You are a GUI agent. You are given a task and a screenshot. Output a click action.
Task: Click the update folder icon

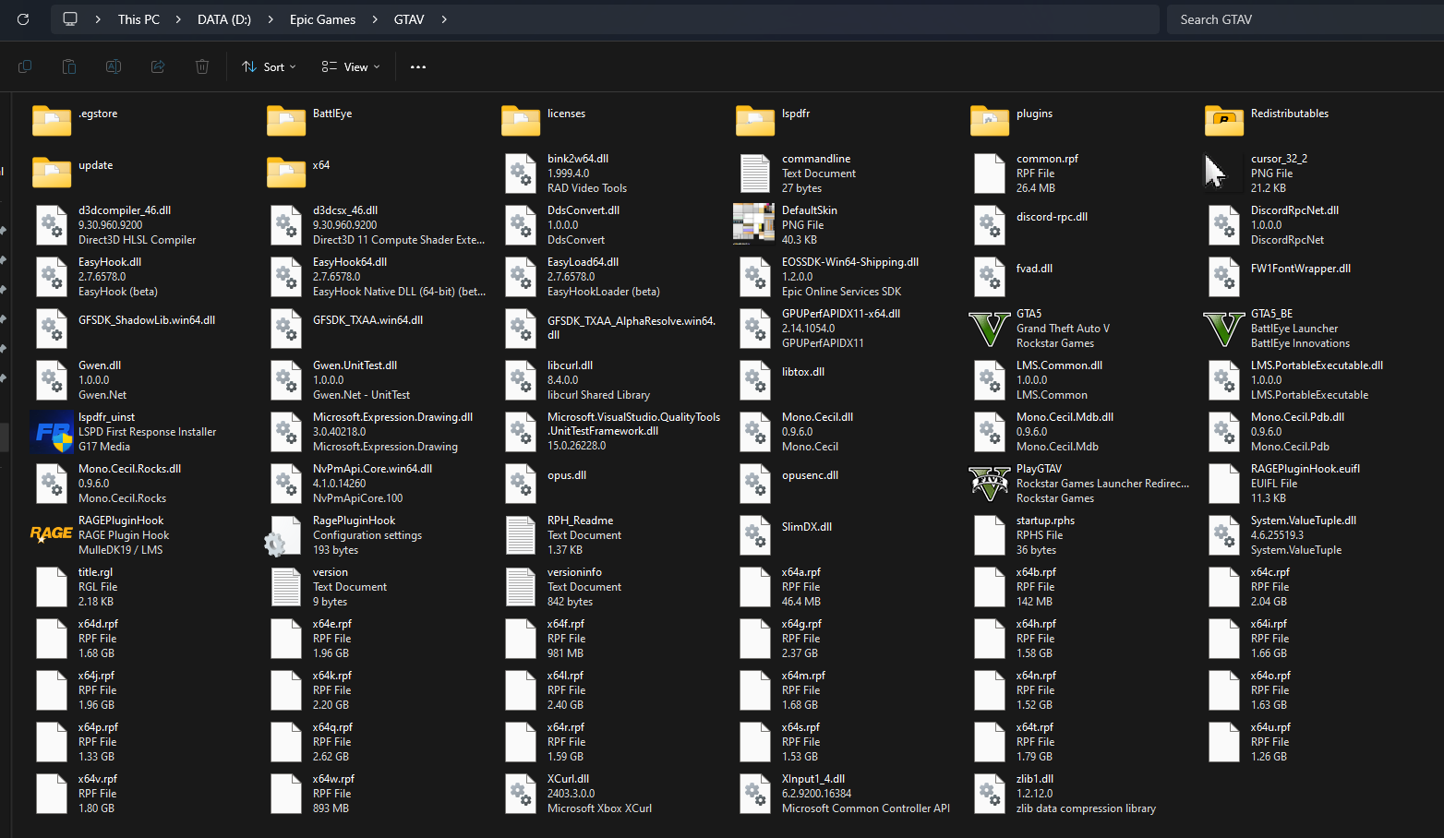(52, 172)
